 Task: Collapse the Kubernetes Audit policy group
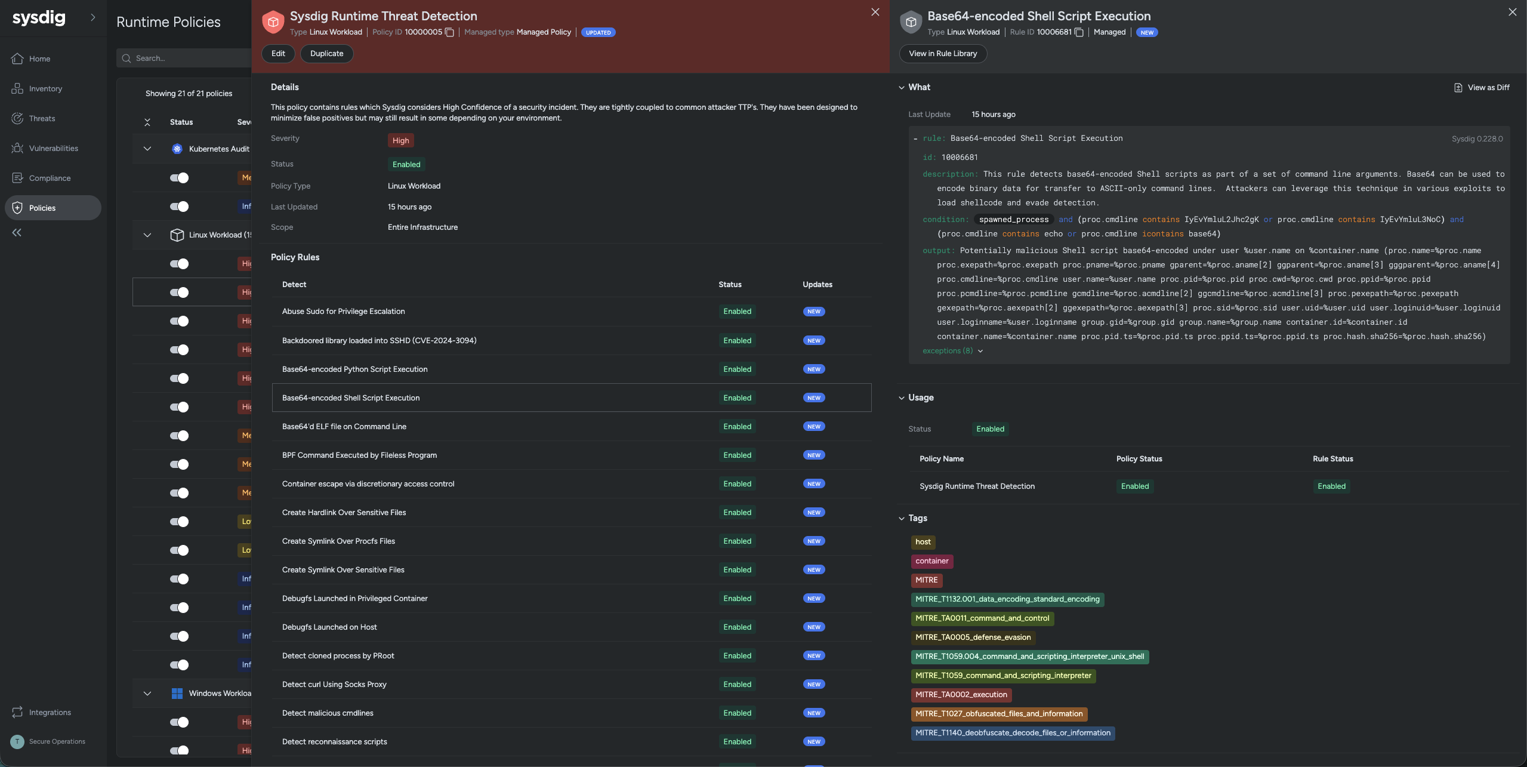147,149
